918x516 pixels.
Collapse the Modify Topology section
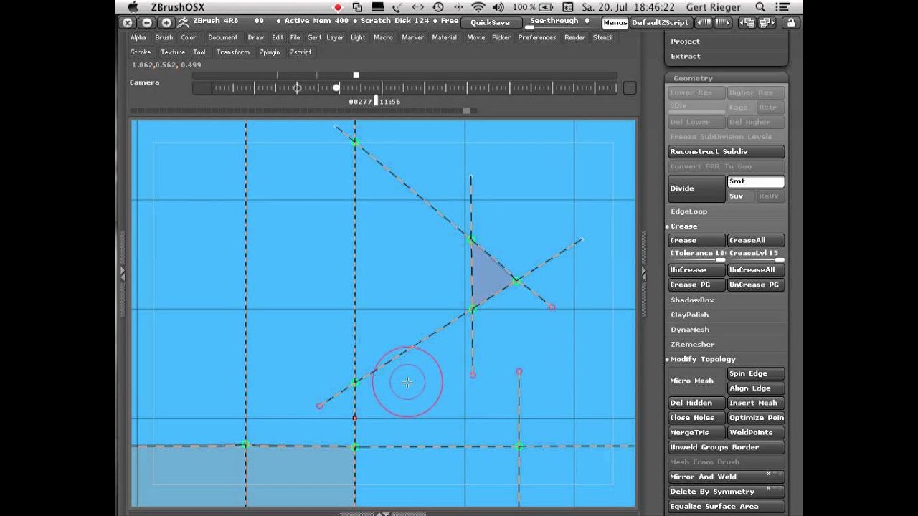click(702, 360)
